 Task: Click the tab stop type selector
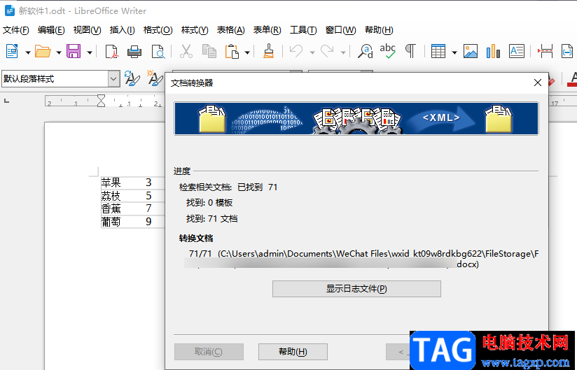tap(6, 101)
